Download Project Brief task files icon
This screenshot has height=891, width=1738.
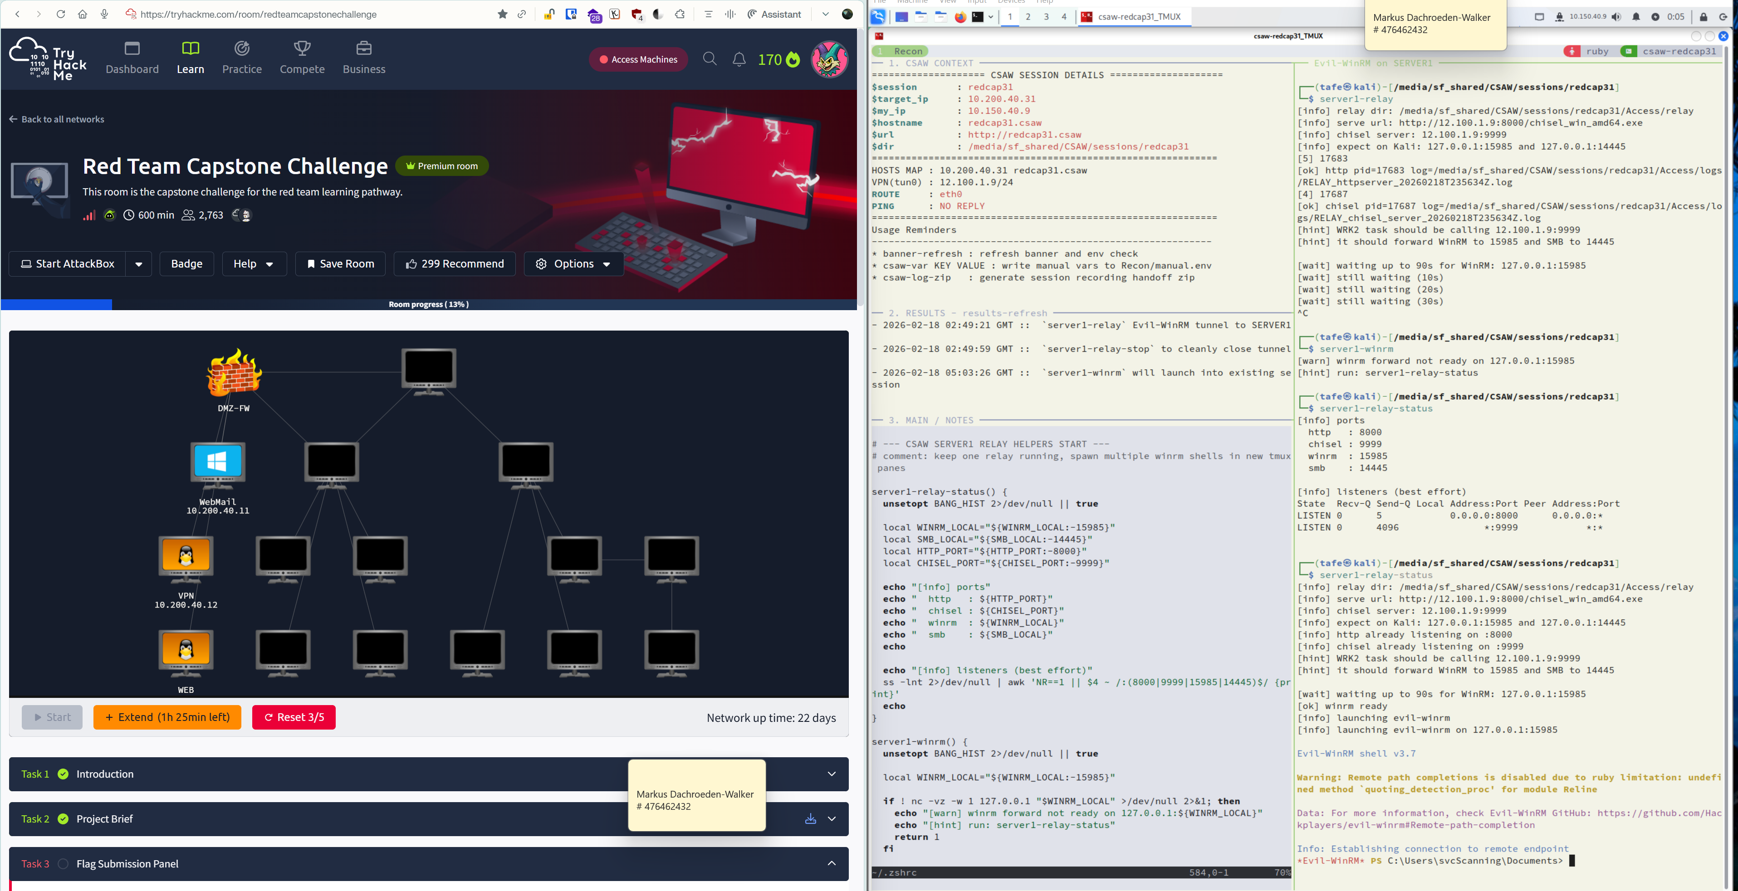click(x=810, y=819)
